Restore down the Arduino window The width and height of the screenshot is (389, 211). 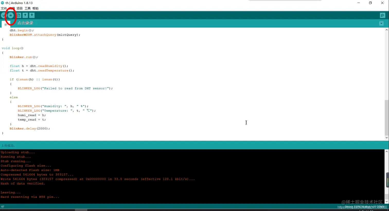click(370, 3)
